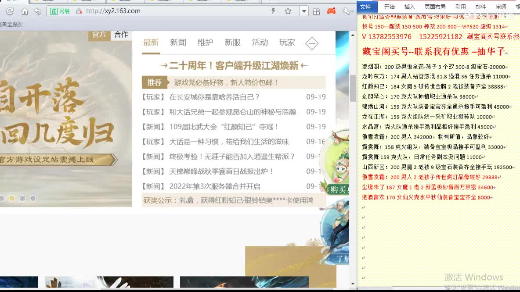Click the lightning speed-mode icon
This screenshot has width=520, height=292.
pyautogui.click(x=273, y=11)
